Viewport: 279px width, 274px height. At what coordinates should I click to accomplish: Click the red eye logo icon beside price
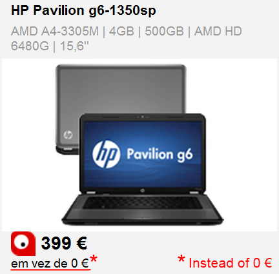(x=23, y=244)
